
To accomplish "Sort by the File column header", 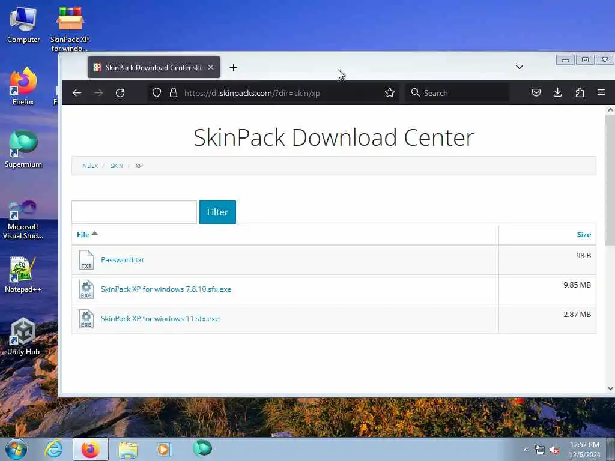I will tap(87, 234).
